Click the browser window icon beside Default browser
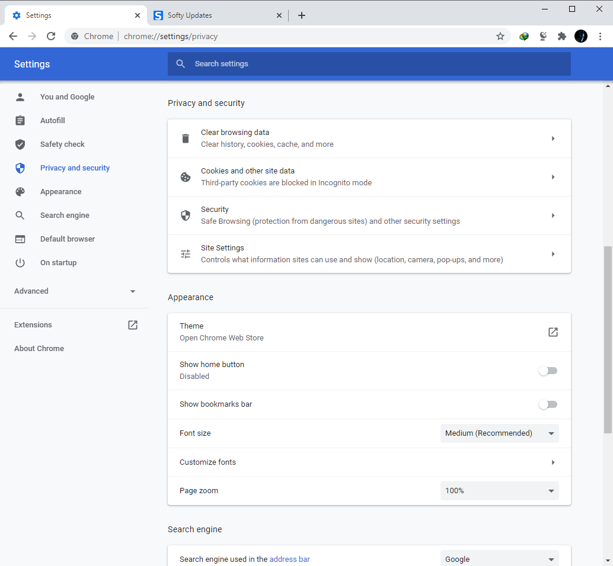 pos(20,239)
